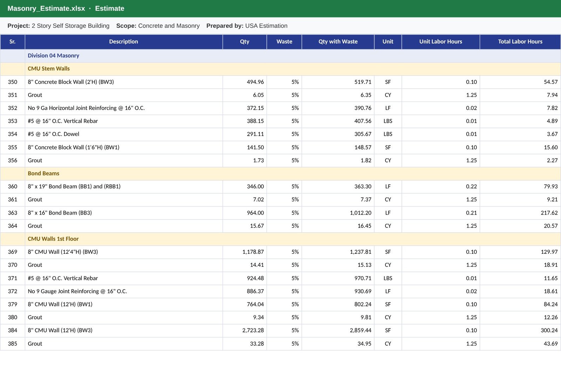561x374 pixels.
Task: Select 8" Concrete Block Wall (2'H) (BW3) cell
Action: click(124, 82)
